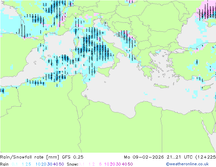Viewport: 216px width, 167px height.
Task: Select the magenta snow legend value 40
Action: 124,164
